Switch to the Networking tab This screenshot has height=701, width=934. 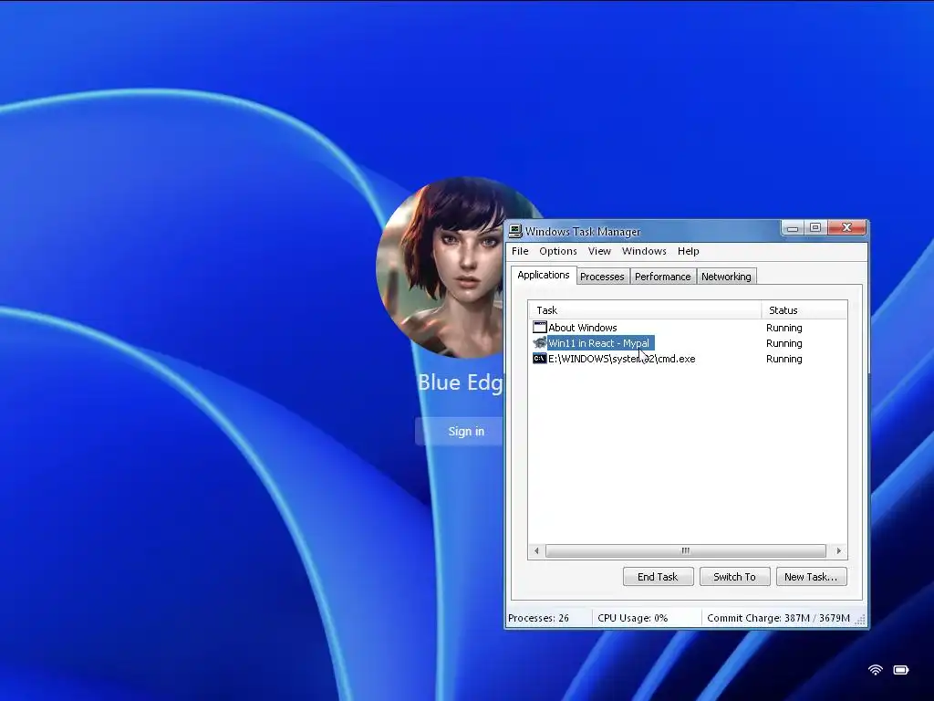point(726,277)
